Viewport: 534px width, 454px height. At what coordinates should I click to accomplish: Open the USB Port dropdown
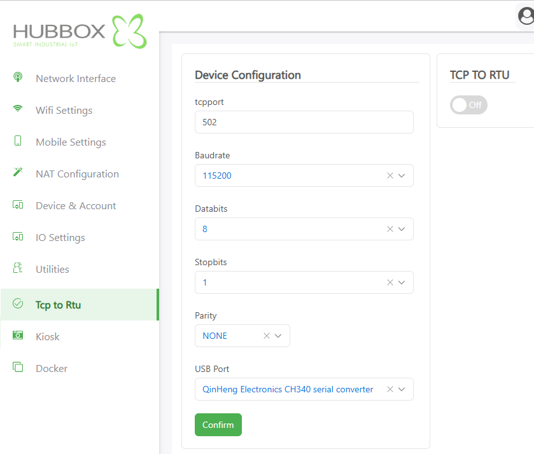tap(402, 389)
